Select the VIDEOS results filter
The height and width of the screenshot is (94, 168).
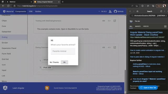pyautogui.click(x=146, y=26)
